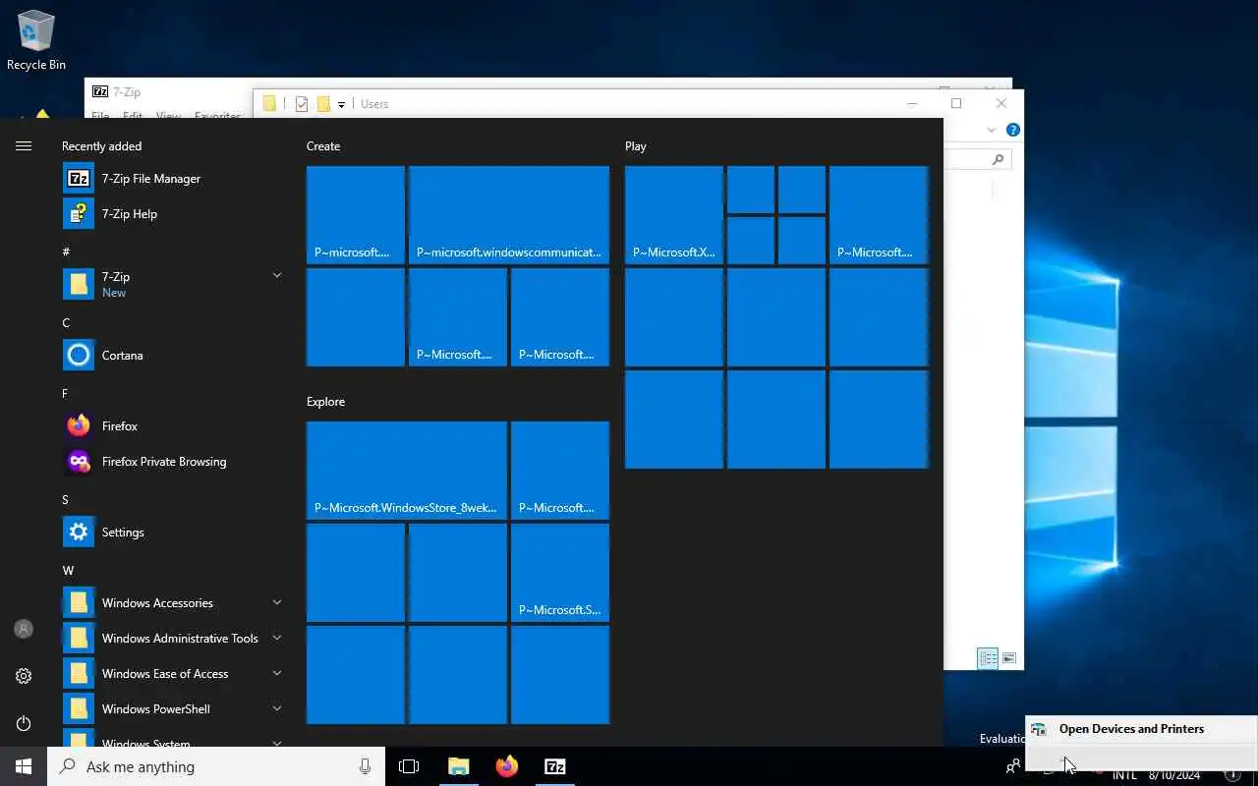Switch to Firefox on the taskbar

[x=507, y=766]
